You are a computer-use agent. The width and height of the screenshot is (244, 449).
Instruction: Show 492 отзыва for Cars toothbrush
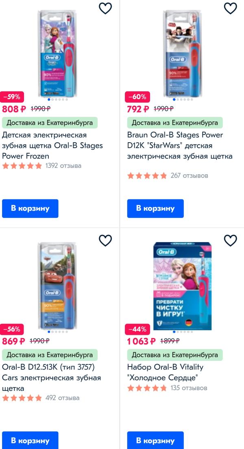tap(62, 398)
